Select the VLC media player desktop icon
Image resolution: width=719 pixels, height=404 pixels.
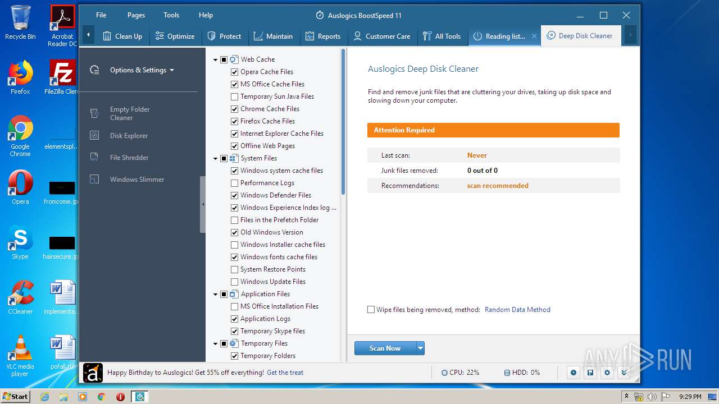[x=20, y=356]
